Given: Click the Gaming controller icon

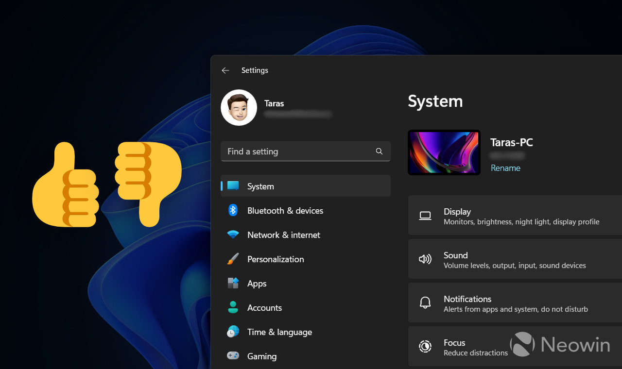Looking at the screenshot, I should (233, 355).
